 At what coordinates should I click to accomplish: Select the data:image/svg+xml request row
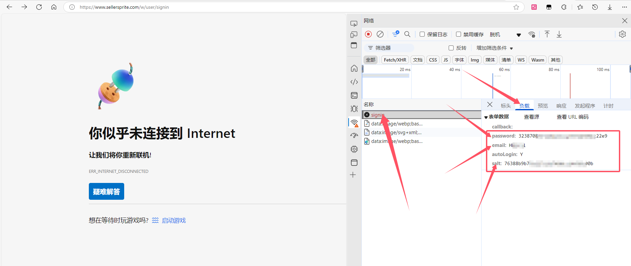pos(422,132)
